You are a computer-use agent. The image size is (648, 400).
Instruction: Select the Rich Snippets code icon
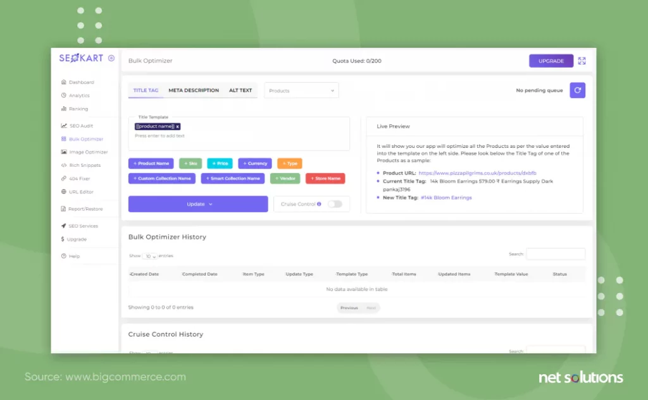pyautogui.click(x=64, y=166)
